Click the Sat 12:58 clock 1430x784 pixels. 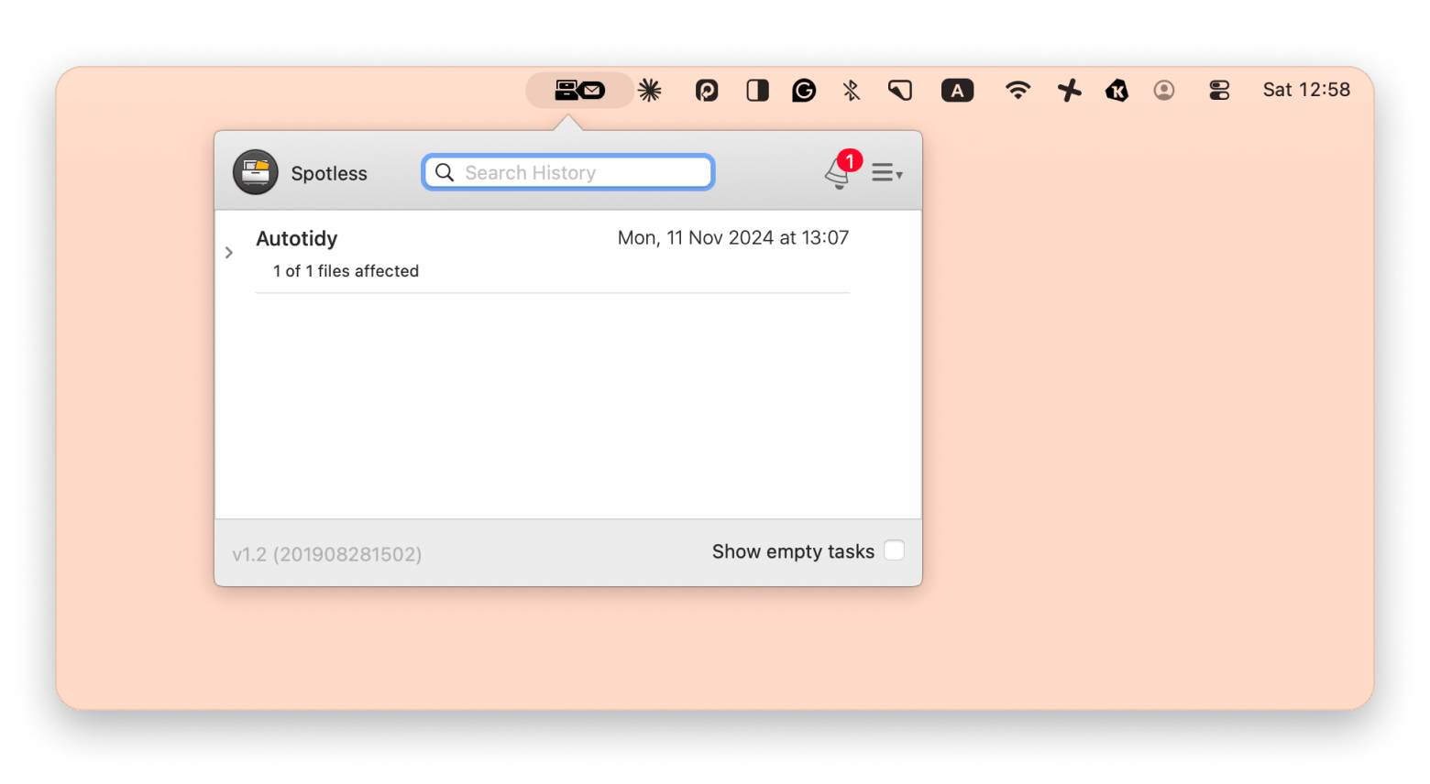pyautogui.click(x=1306, y=90)
